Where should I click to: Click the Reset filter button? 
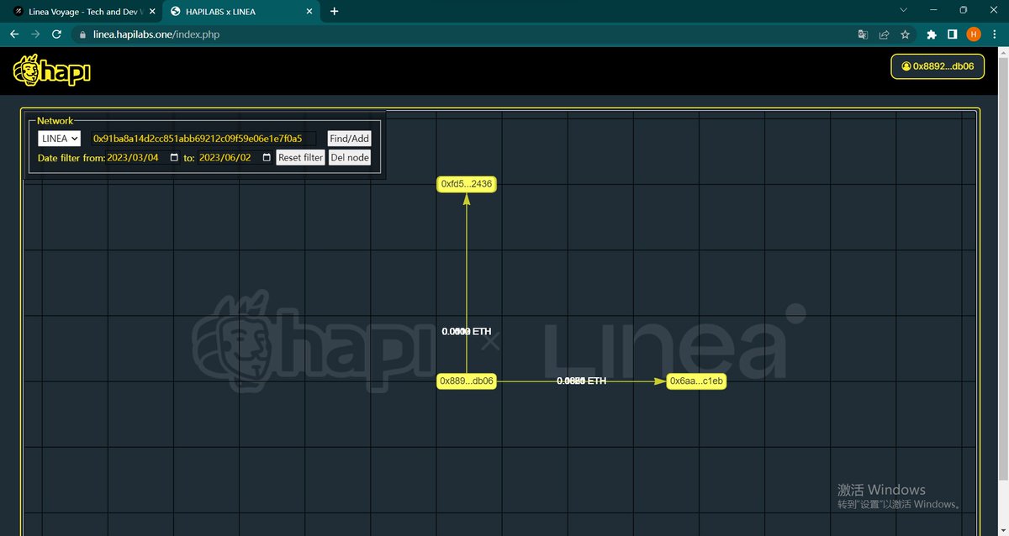pos(300,158)
